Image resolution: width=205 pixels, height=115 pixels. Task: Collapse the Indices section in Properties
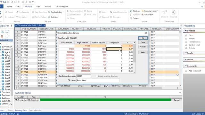point(186,60)
